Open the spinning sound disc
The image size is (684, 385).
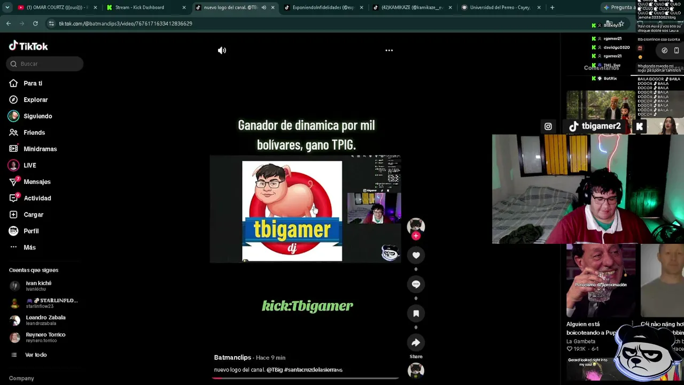(x=416, y=371)
